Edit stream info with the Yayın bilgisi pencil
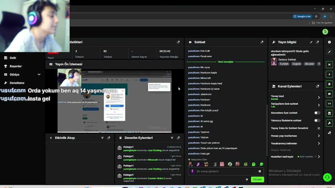 point(311,42)
